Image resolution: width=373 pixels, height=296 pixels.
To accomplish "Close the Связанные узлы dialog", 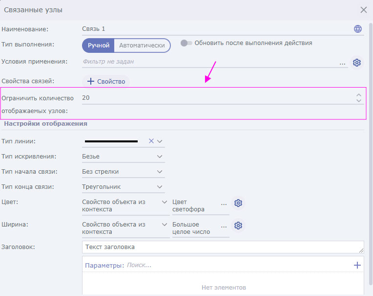I will (x=364, y=10).
